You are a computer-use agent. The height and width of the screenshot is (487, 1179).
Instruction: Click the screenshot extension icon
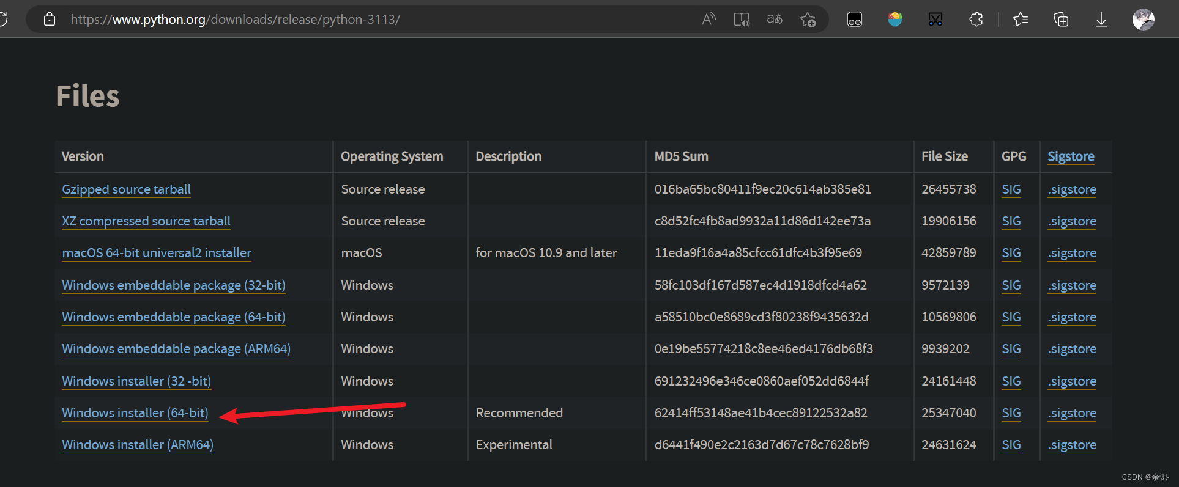(x=935, y=20)
